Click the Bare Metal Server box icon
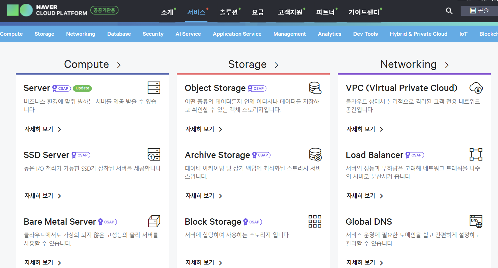 tap(154, 221)
